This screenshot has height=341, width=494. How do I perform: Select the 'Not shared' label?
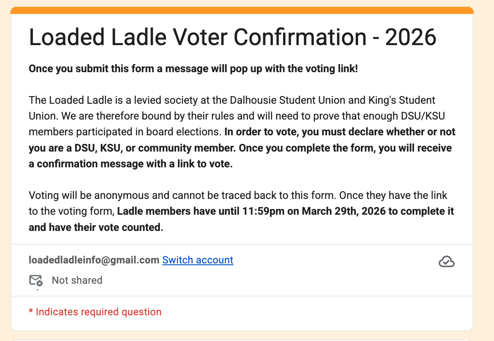[x=77, y=280]
